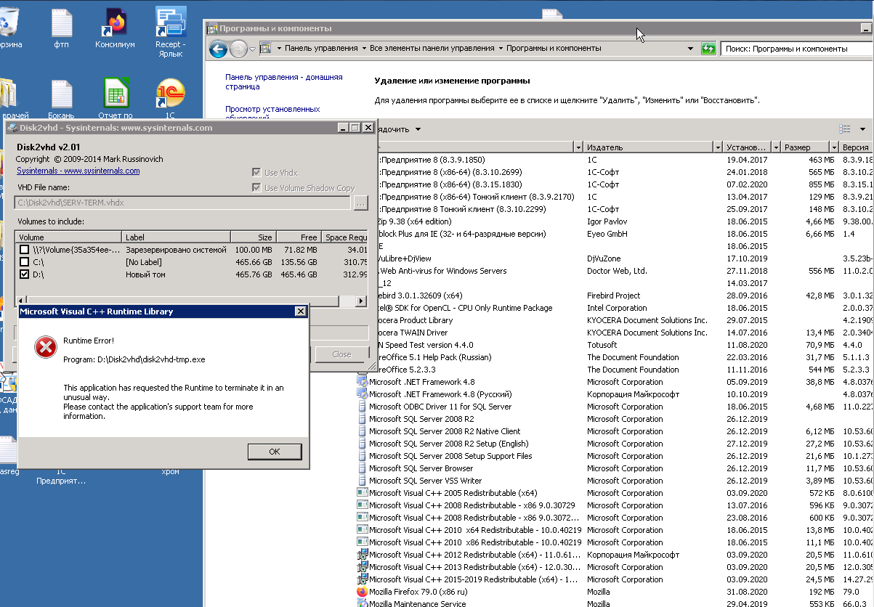Image resolution: width=874 pixels, height=607 pixels.
Task: Sort volumes by Label column header
Action: (x=177, y=237)
